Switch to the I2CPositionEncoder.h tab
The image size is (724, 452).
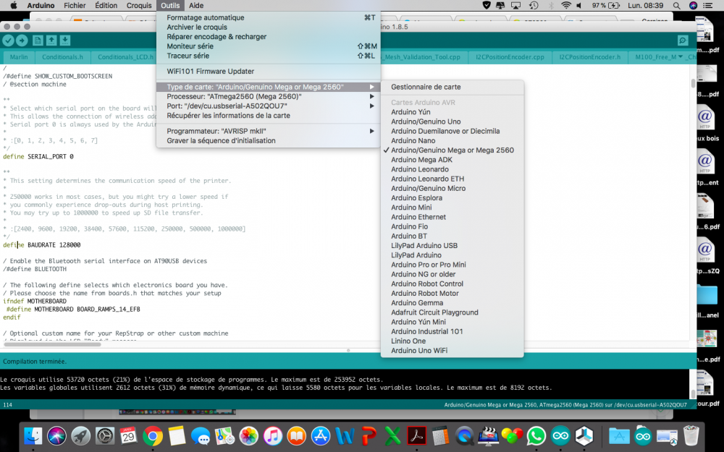coord(589,57)
